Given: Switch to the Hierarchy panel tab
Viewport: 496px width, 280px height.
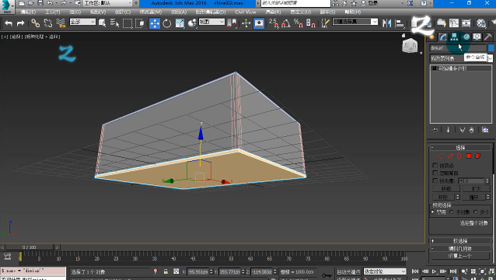Looking at the screenshot, I should coord(454,37).
